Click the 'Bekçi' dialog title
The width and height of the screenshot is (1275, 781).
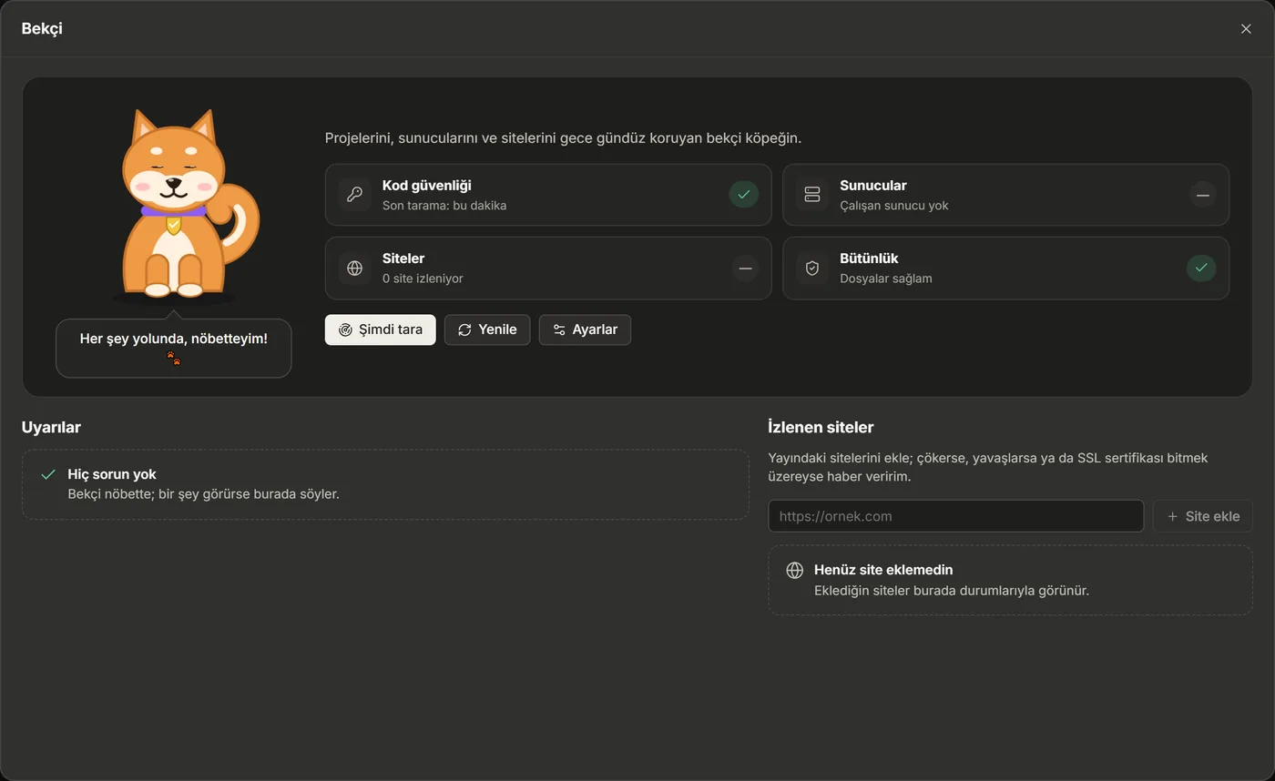click(x=42, y=29)
